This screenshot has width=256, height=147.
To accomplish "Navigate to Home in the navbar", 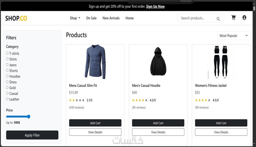I will point(130,18).
